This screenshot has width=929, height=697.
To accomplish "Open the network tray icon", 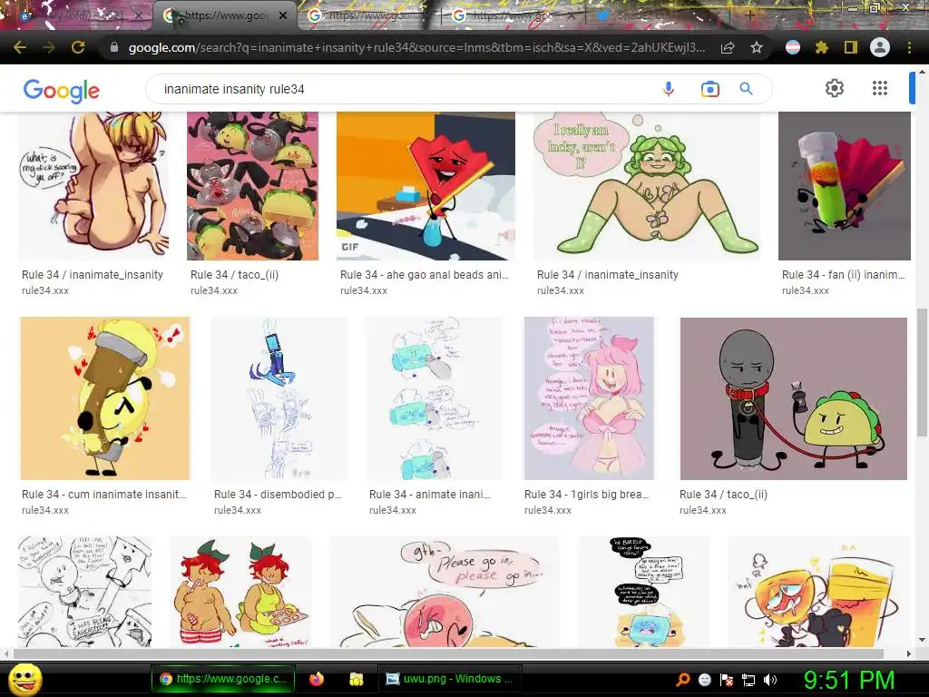I will 748,680.
